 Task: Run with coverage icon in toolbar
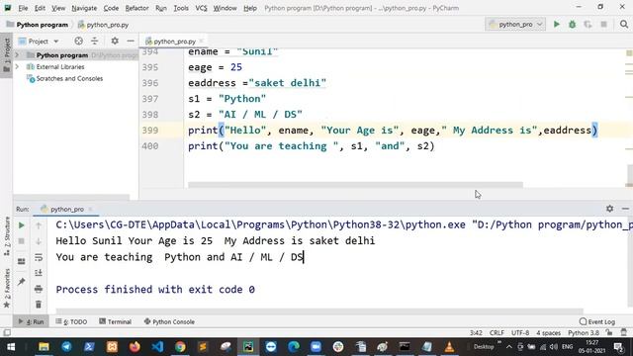pos(588,24)
